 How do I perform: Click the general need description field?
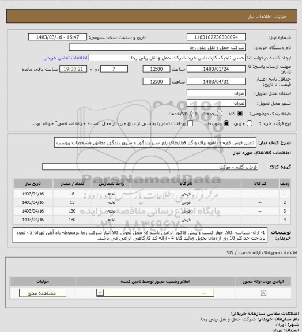[x=155, y=143]
